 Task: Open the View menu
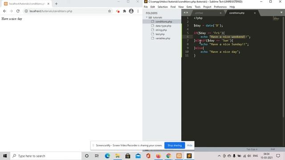[x=181, y=7]
